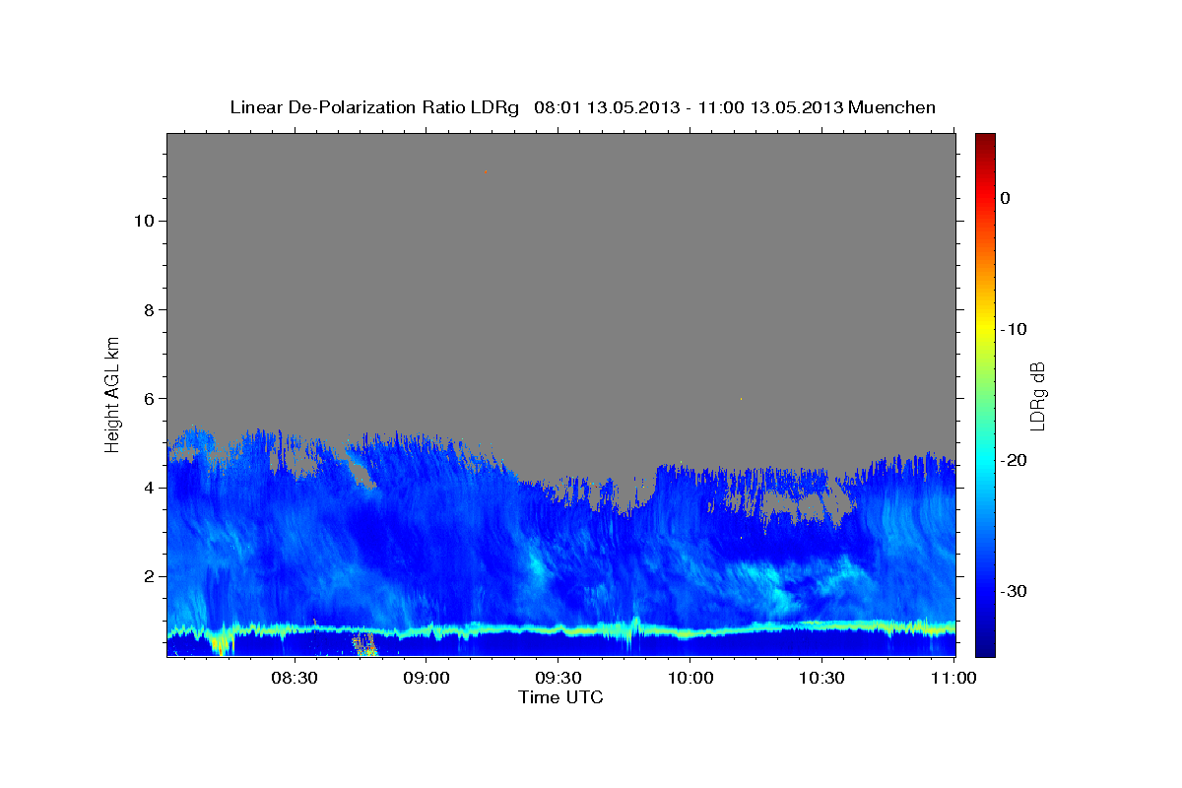Click the 09:00 time tick label
The width and height of the screenshot is (1182, 788).
click(427, 679)
